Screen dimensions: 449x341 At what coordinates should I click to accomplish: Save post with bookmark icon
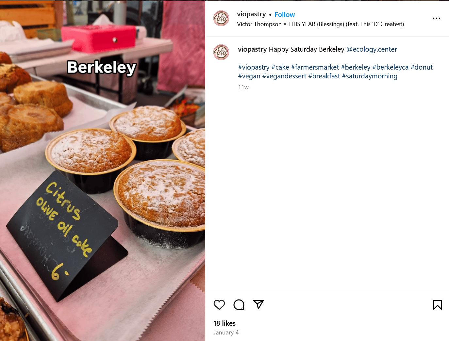pyautogui.click(x=438, y=305)
